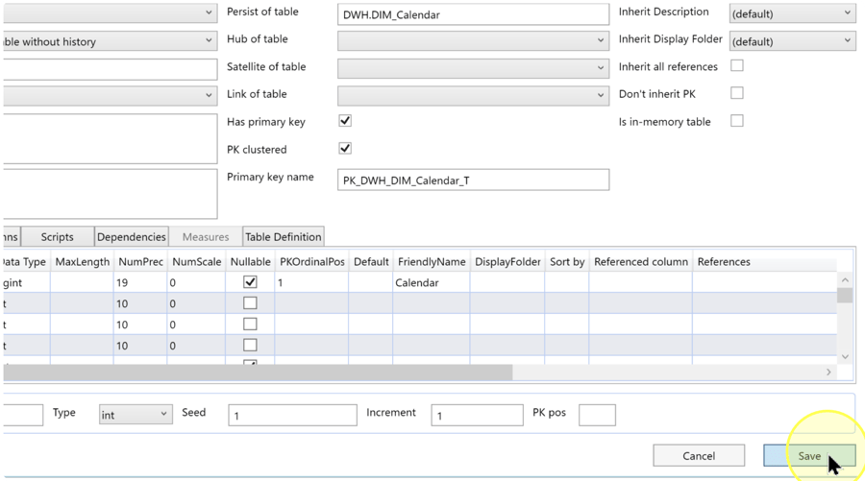Click the Default column header
The width and height of the screenshot is (865, 481).
(x=371, y=262)
